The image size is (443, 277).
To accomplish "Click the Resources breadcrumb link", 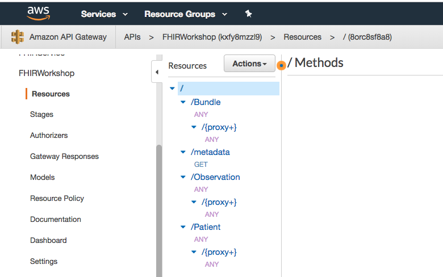I will [303, 37].
